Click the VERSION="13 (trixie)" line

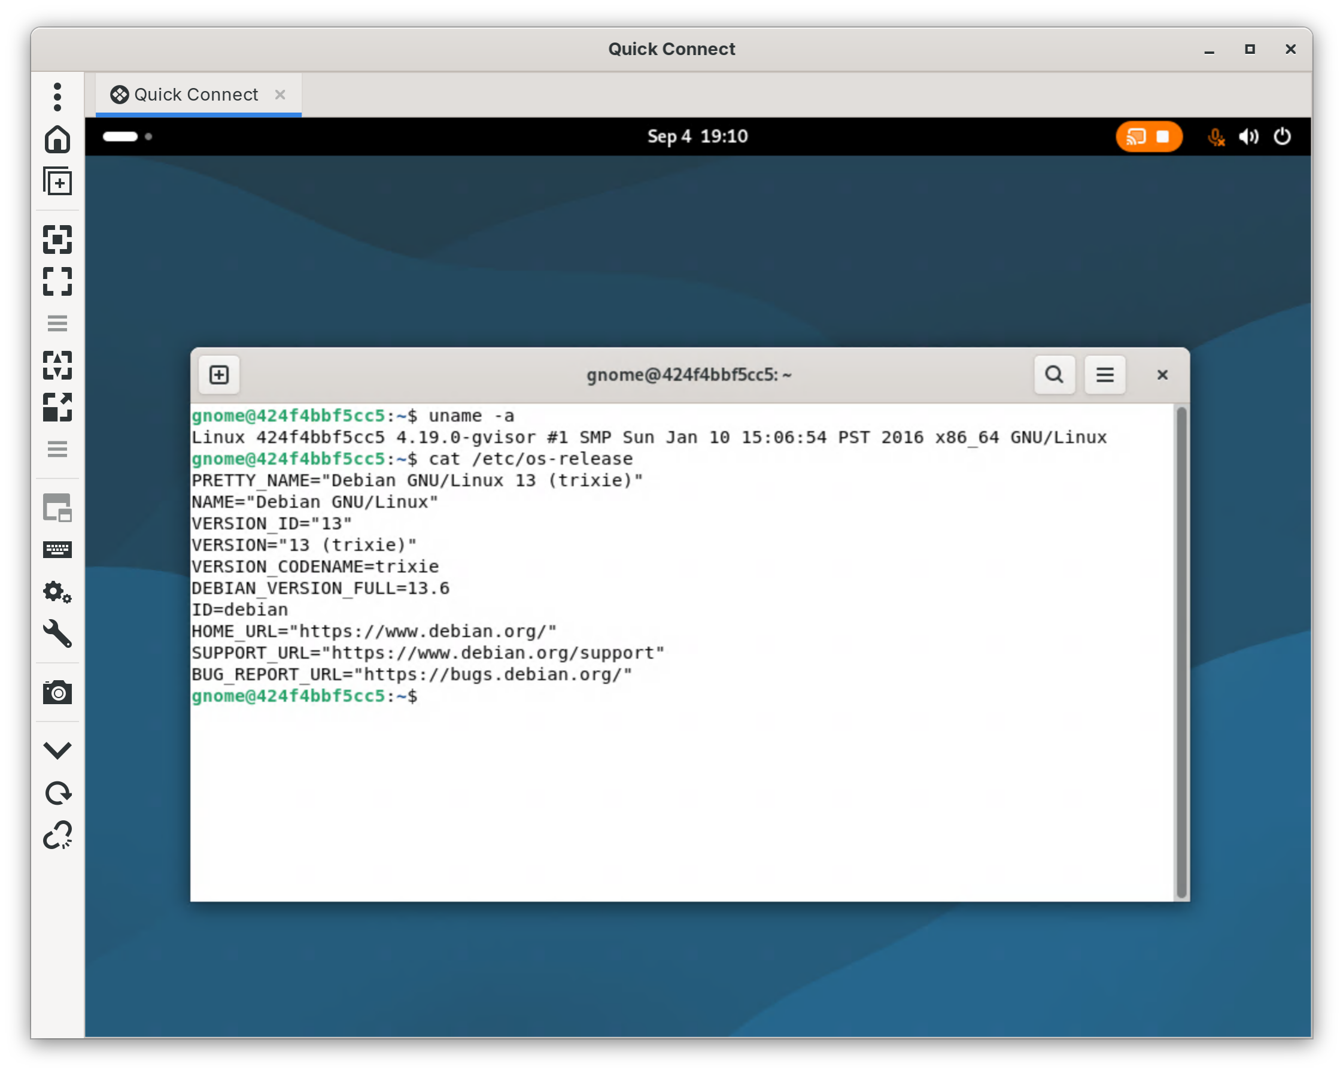click(304, 545)
